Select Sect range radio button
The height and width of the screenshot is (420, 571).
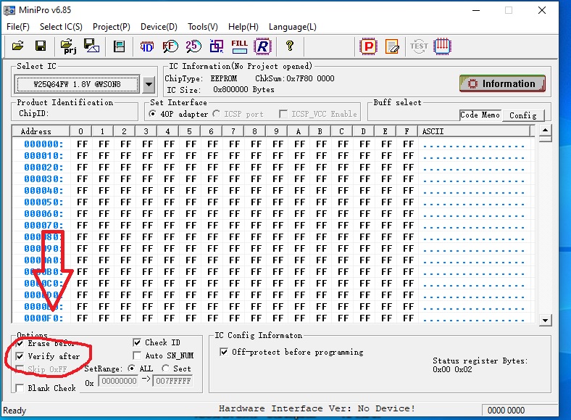click(x=166, y=368)
